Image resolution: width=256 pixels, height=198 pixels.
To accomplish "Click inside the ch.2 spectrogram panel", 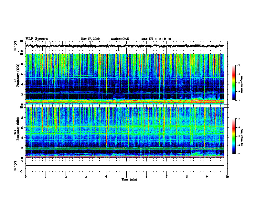I will pyautogui.click(x=125, y=133).
